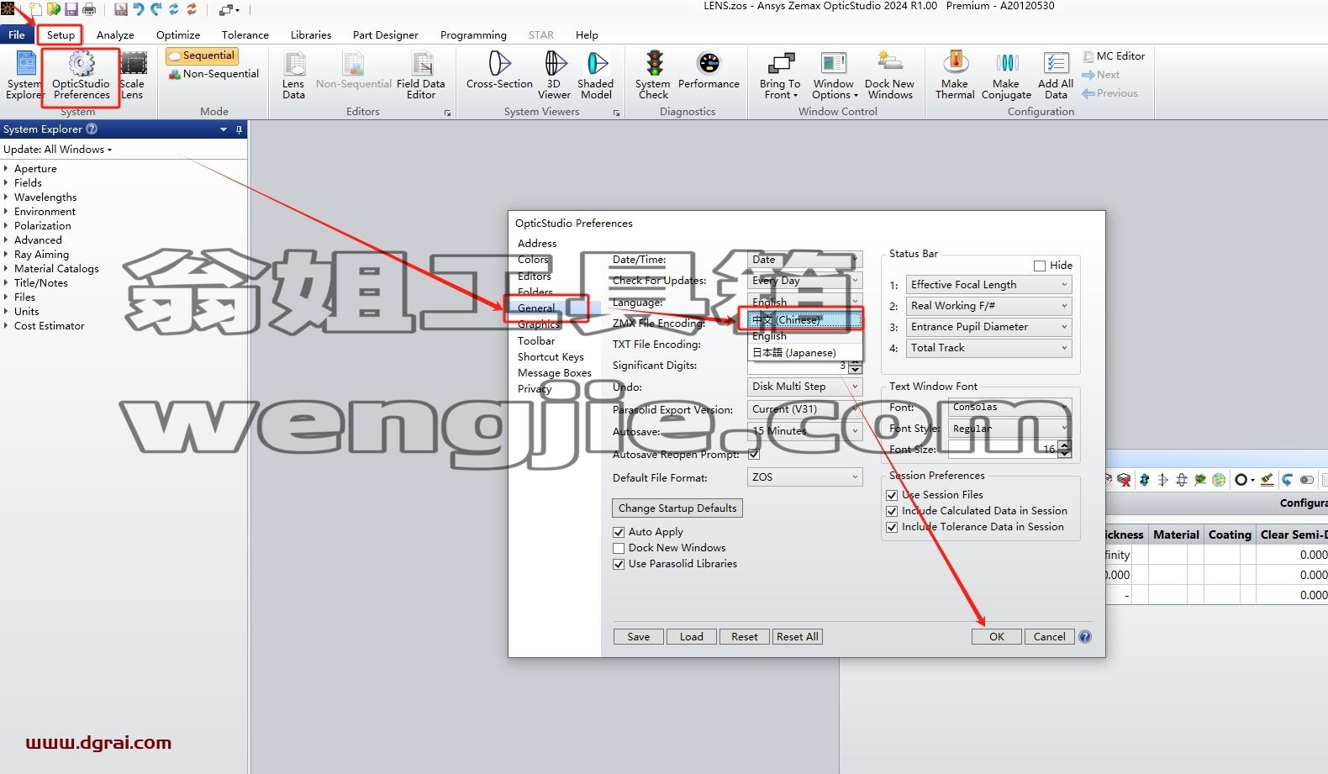Expand the Aperture section in System Explorer

pyautogui.click(x=6, y=169)
